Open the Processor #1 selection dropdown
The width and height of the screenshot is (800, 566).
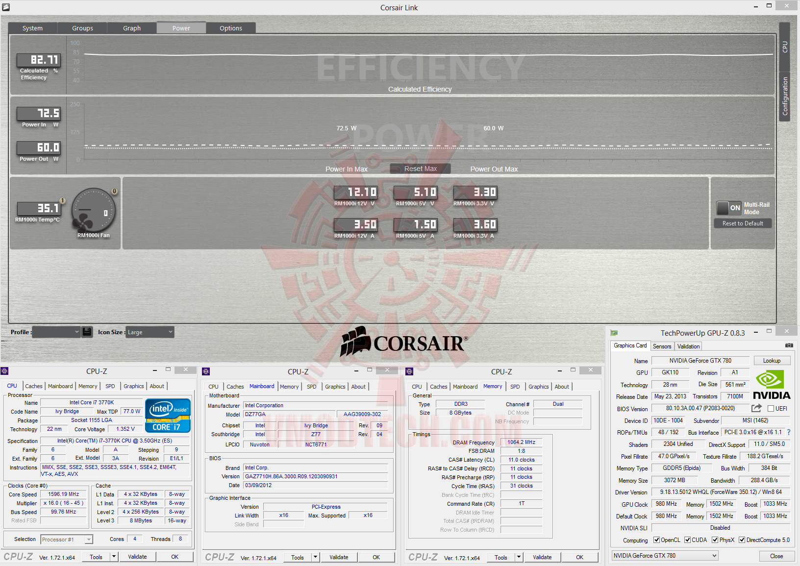pyautogui.click(x=66, y=540)
